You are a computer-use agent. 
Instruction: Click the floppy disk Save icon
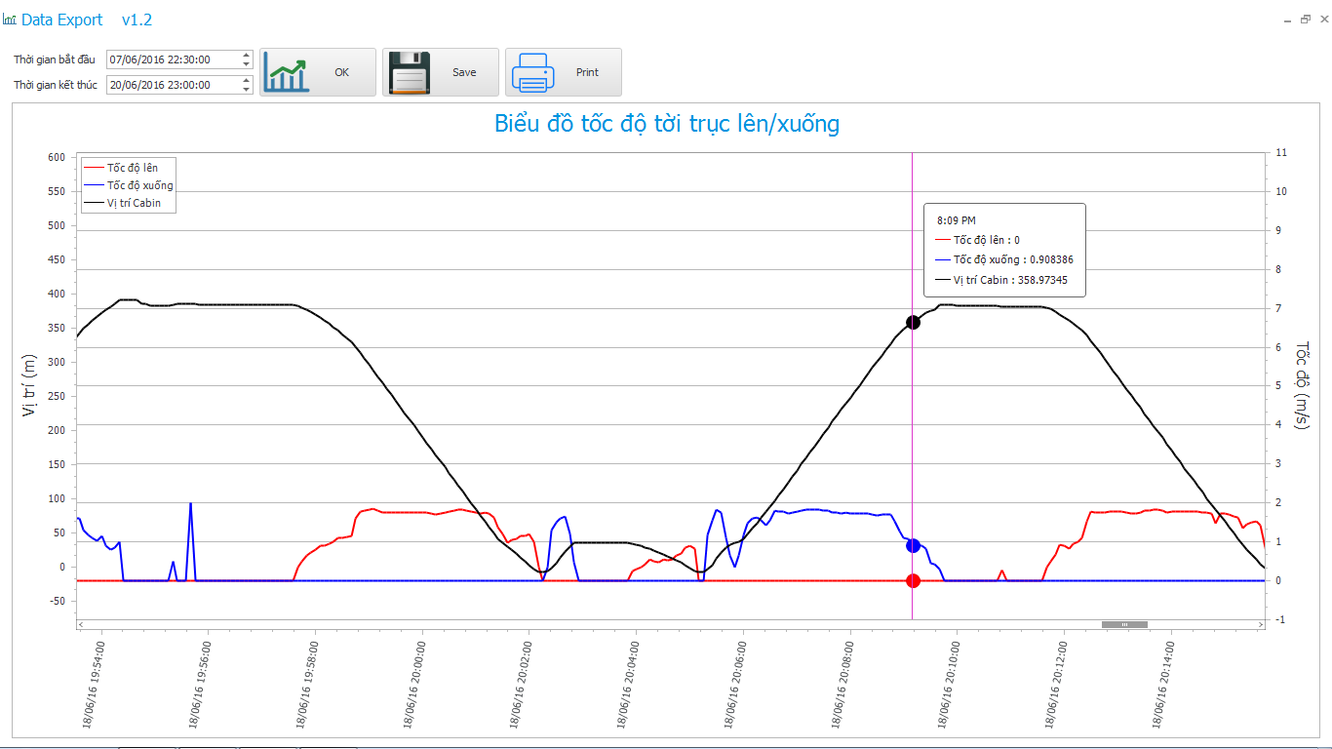[x=409, y=72]
